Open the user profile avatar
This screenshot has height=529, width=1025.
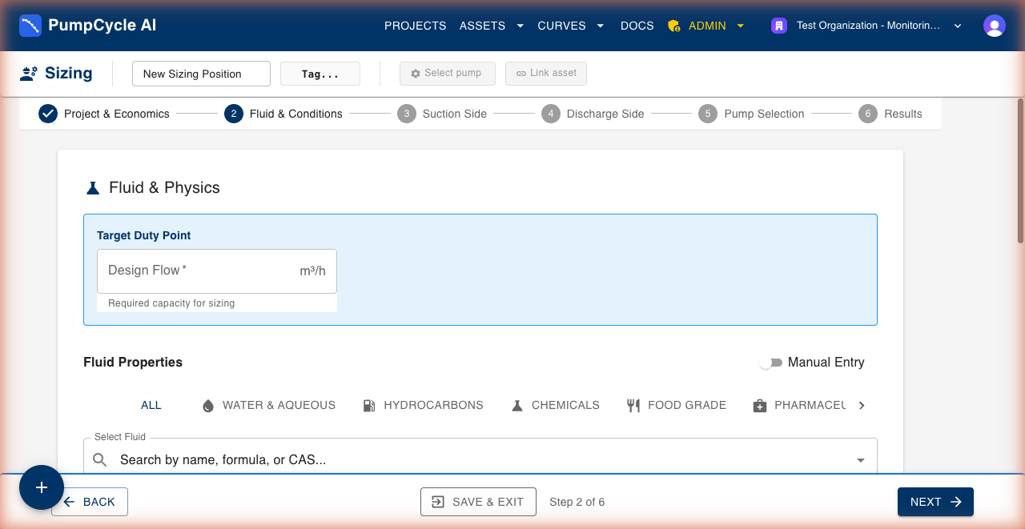click(994, 26)
